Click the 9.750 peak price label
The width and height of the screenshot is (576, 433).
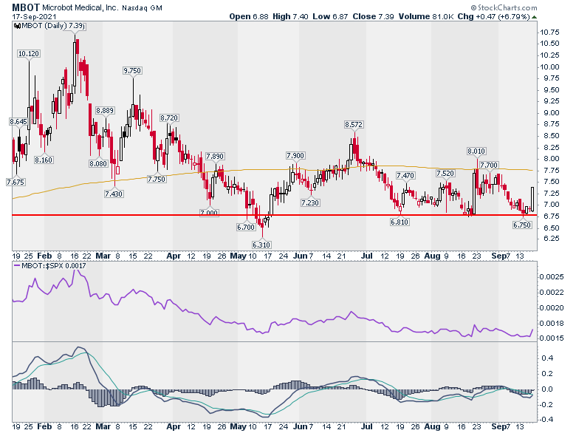tap(132, 71)
